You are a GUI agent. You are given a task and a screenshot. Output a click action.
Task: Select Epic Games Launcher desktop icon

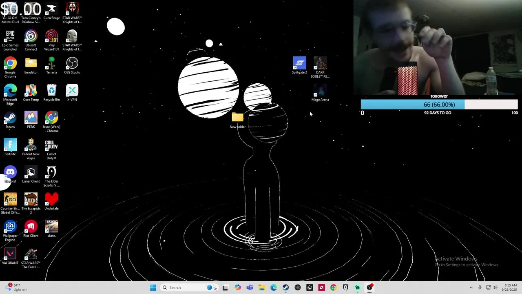[x=10, y=40]
